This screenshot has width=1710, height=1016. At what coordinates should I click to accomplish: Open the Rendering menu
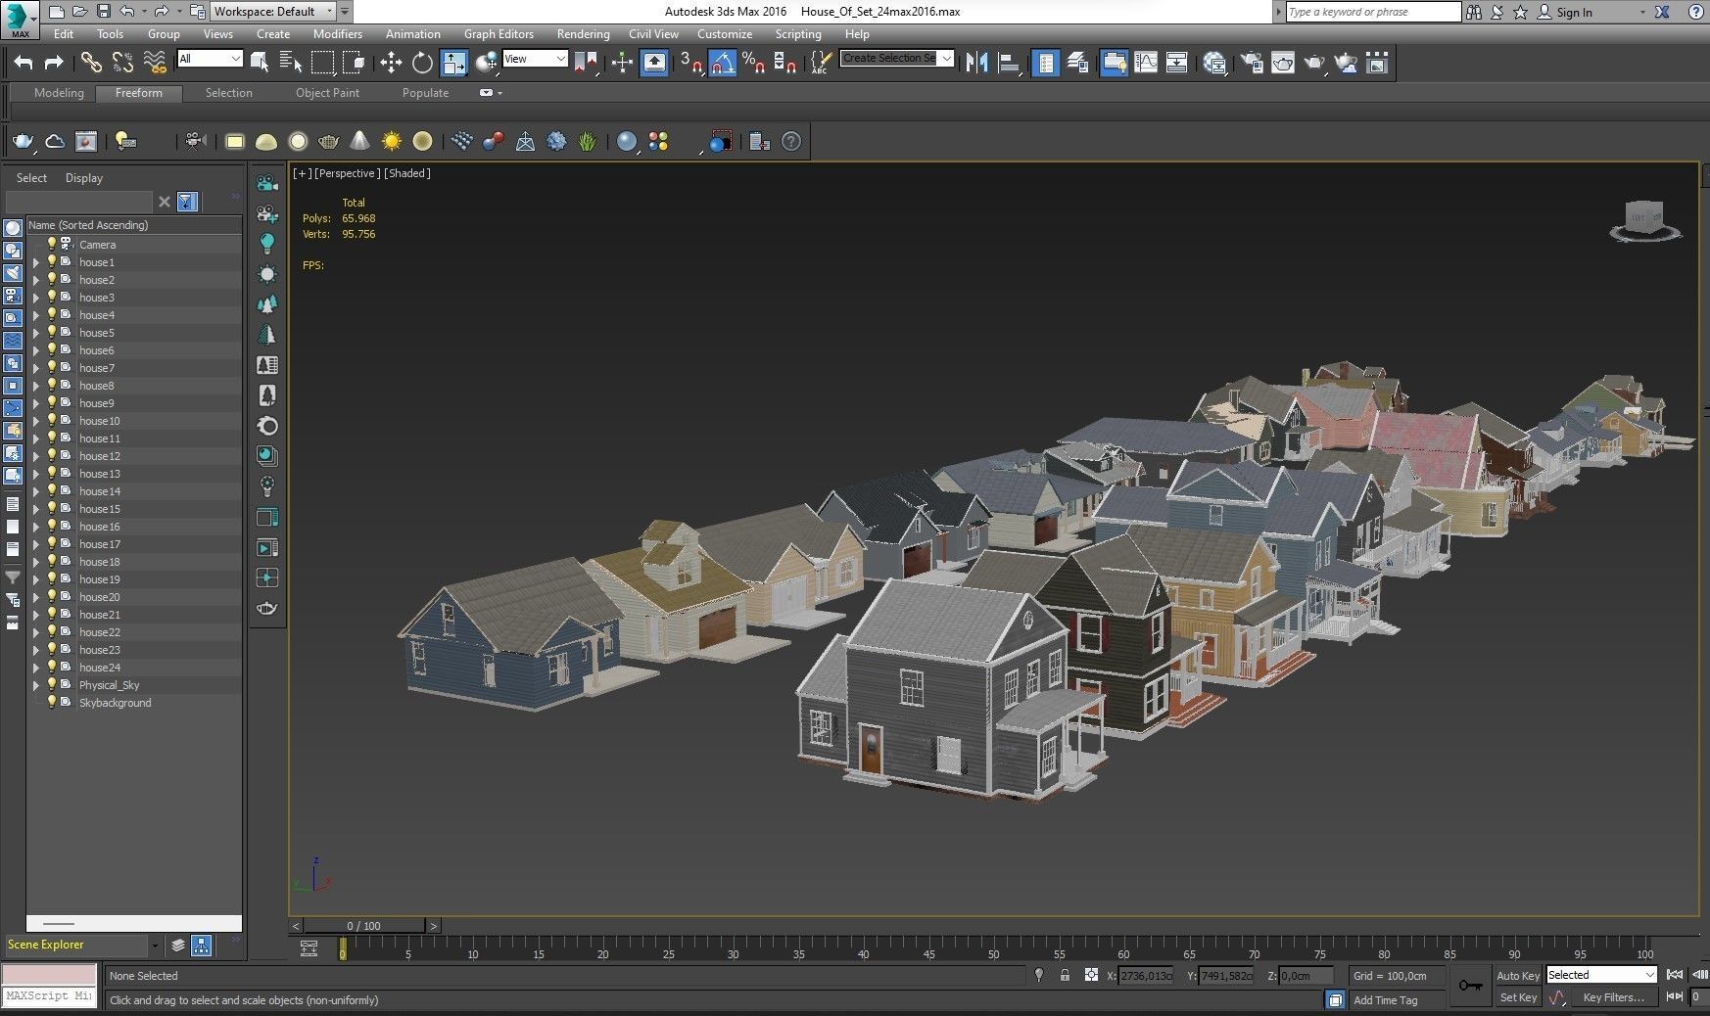583,33
